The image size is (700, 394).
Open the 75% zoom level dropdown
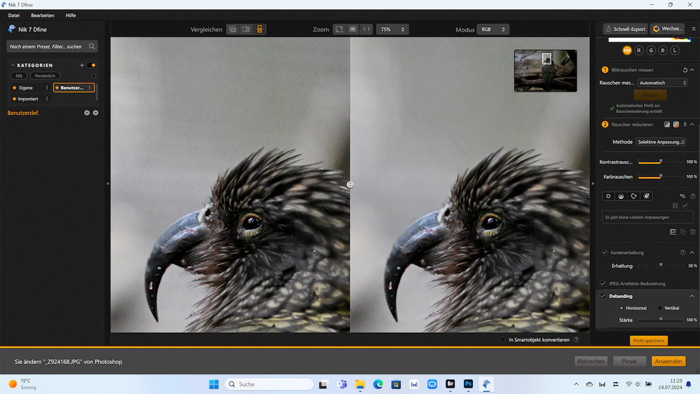tap(392, 30)
